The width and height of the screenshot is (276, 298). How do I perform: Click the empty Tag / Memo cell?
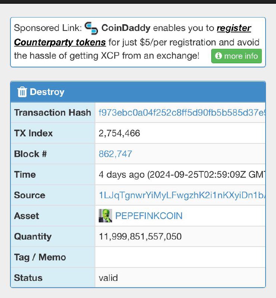(180, 257)
